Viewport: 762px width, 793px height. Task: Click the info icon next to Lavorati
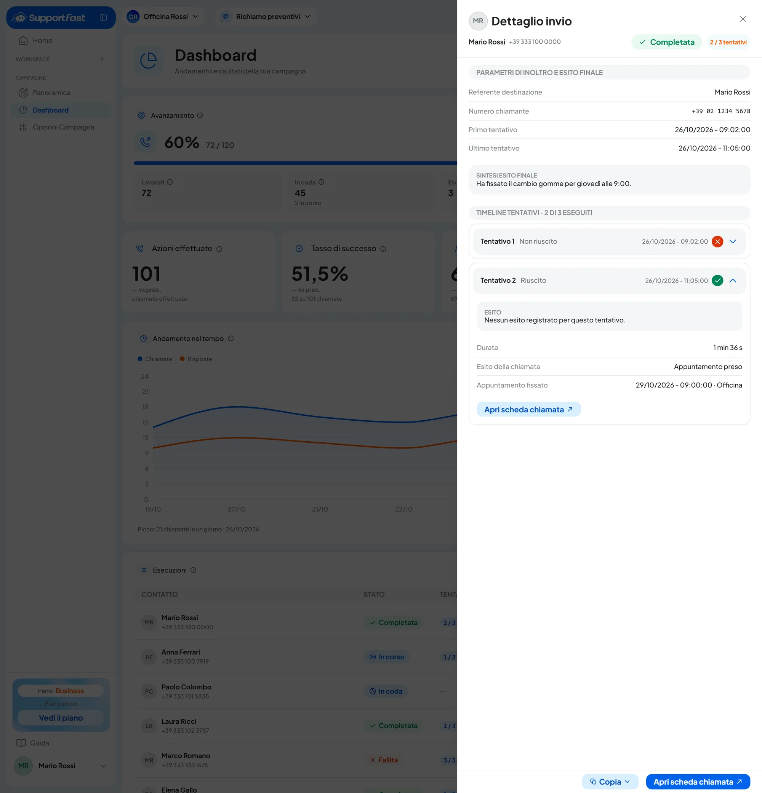(x=170, y=182)
